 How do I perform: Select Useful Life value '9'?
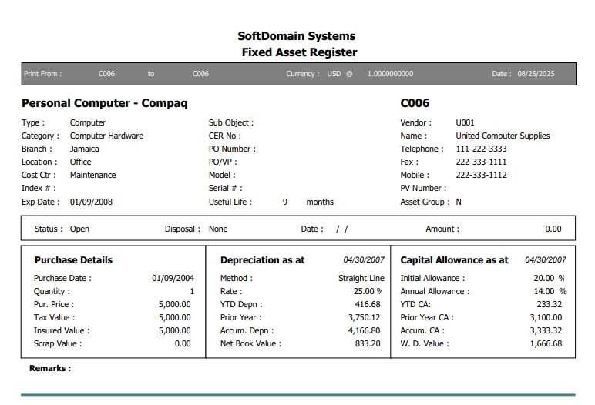point(285,202)
